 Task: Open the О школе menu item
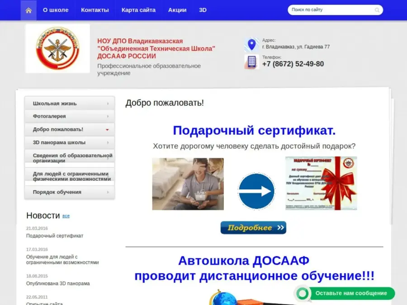pyautogui.click(x=56, y=10)
